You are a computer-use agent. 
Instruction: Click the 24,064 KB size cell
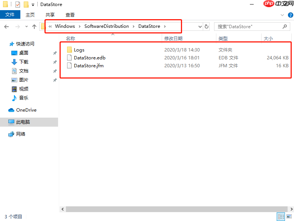pos(277,58)
